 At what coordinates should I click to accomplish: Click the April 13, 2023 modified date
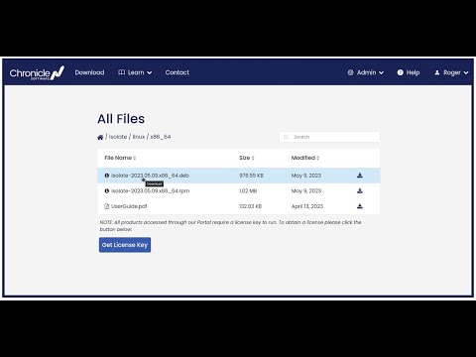(307, 206)
